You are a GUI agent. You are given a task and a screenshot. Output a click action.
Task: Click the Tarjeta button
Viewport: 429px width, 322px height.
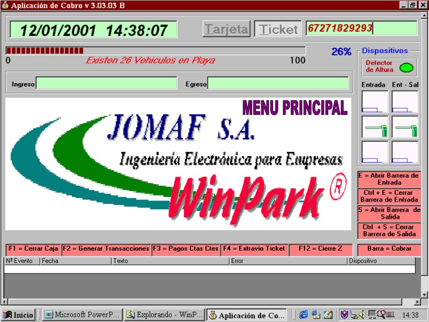(226, 29)
